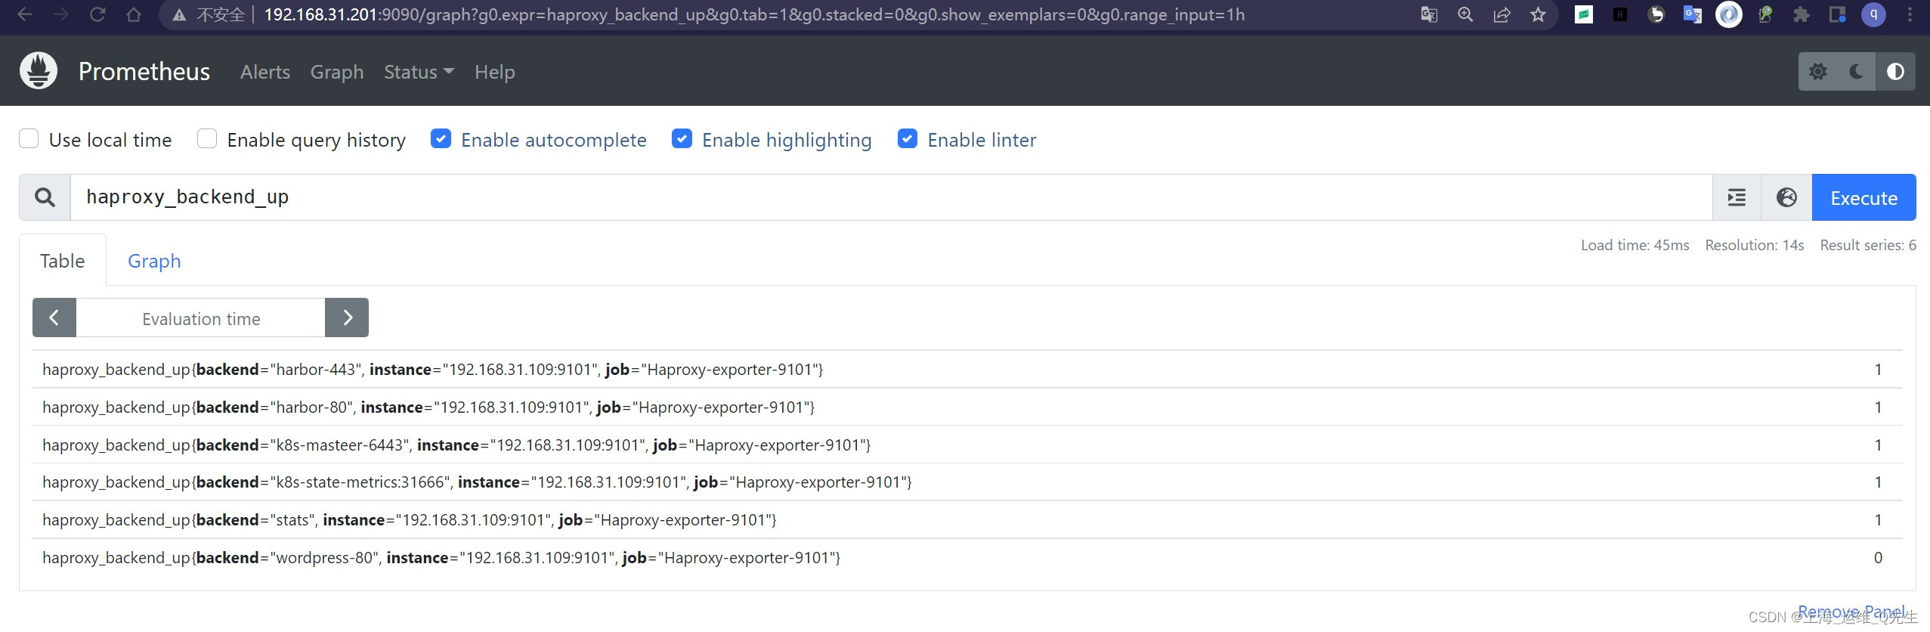Open the extensions puzzle piece menu
Viewport: 1930px width, 632px height.
pos(1802,14)
